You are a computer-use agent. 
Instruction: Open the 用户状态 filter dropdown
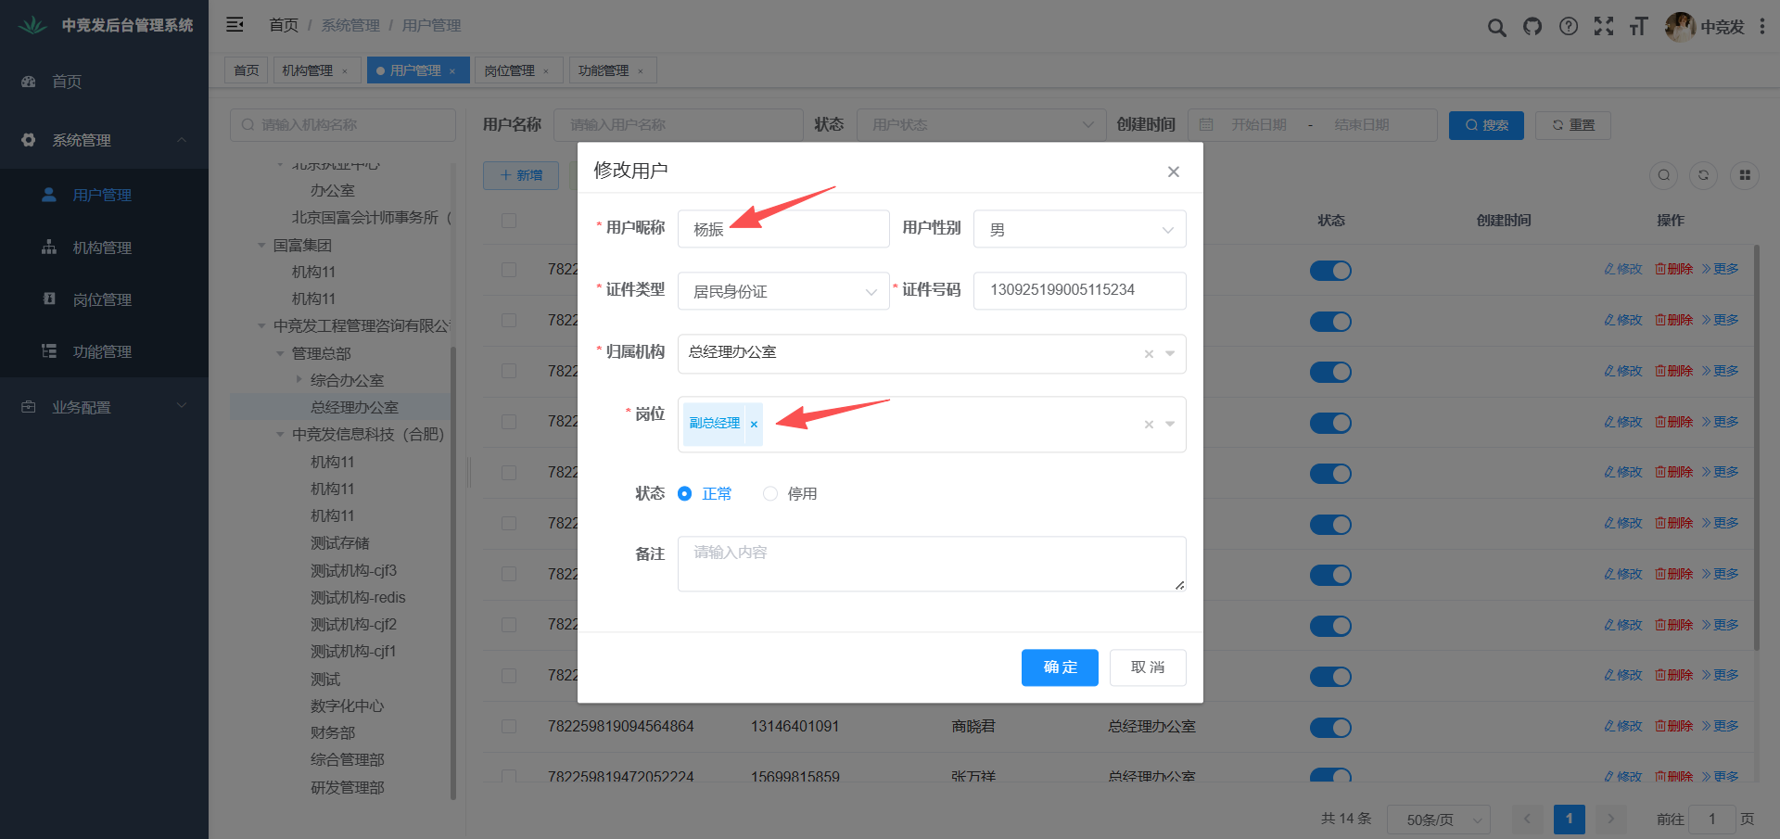pos(982,125)
